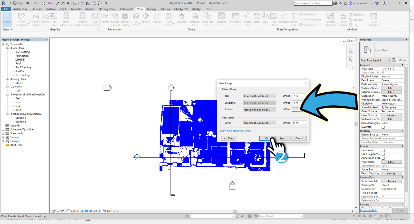Open the View Depth Level dropdown
The height and width of the screenshot is (224, 414).
pos(259,123)
